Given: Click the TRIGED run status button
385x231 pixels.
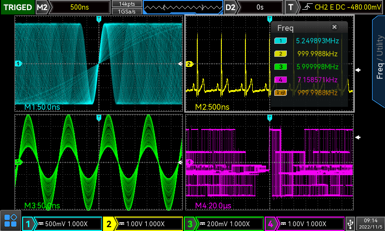Looking at the screenshot, I should pos(17,7).
